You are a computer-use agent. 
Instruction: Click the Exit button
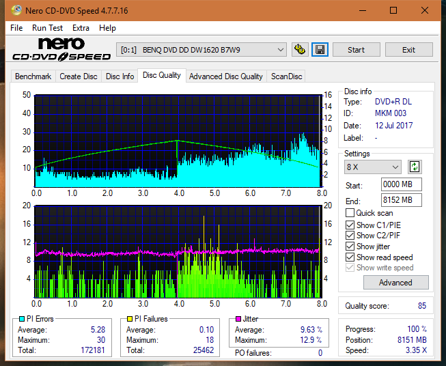coord(408,50)
